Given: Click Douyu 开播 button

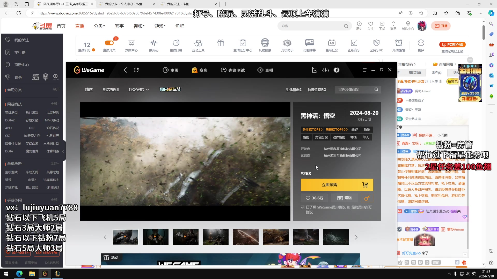Looking at the screenshot, I should (x=441, y=26).
